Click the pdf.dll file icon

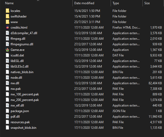click(x=7, y=117)
